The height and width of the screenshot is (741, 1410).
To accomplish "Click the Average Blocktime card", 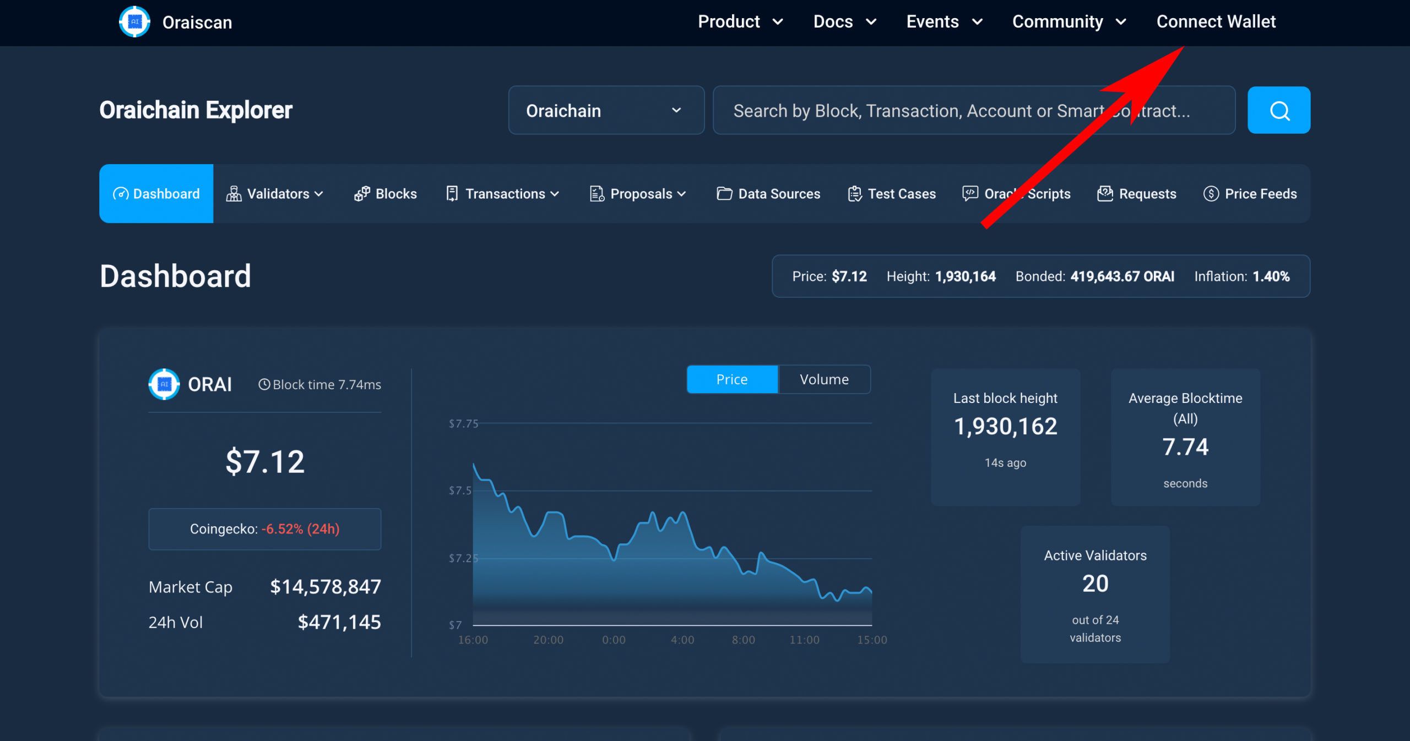I will coord(1185,437).
